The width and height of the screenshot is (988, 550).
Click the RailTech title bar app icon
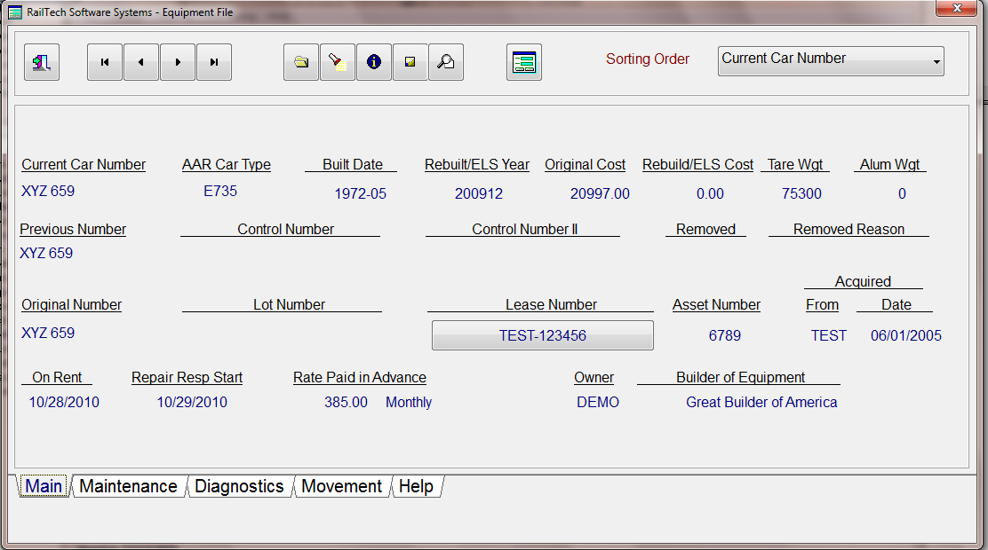click(x=15, y=12)
